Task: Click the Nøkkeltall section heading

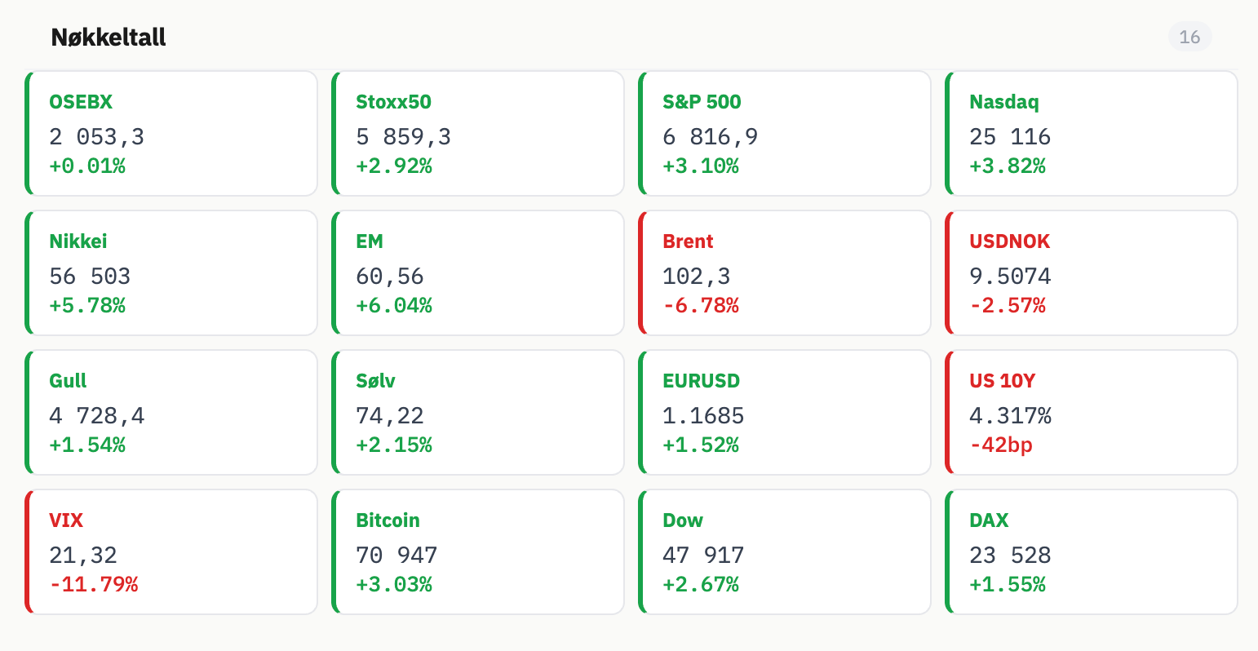Action: 109,38
